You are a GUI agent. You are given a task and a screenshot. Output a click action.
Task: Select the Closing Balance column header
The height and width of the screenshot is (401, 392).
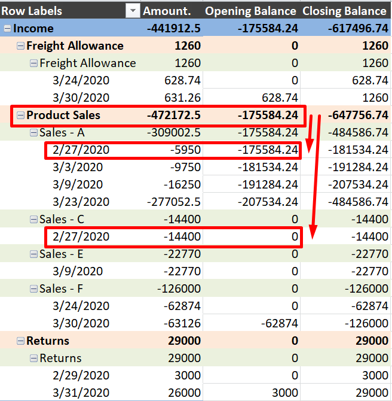pos(345,11)
